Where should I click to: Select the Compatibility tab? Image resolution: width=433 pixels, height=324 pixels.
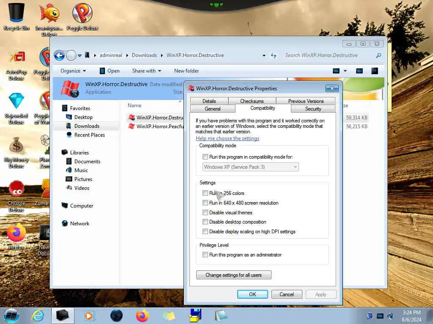263,108
